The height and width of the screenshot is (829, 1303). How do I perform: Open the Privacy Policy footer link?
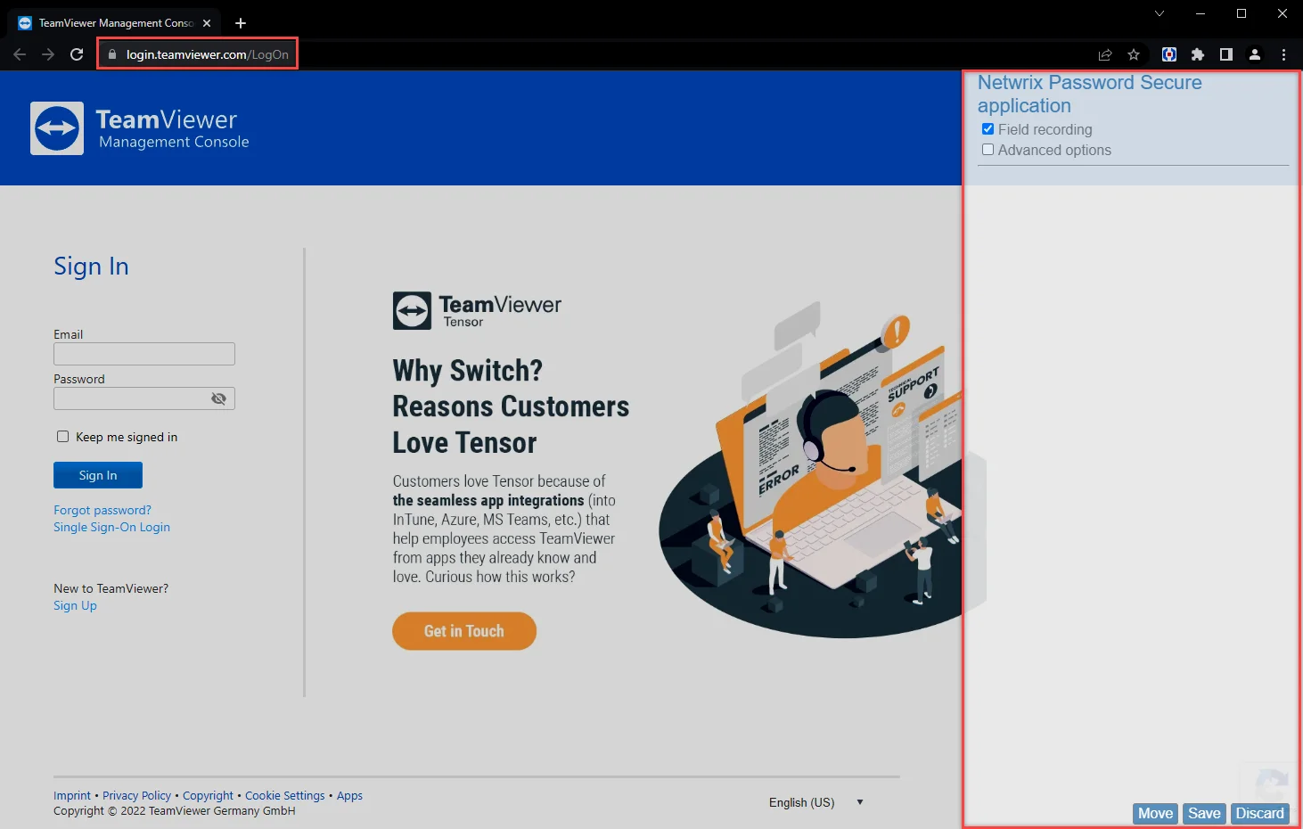pos(136,795)
